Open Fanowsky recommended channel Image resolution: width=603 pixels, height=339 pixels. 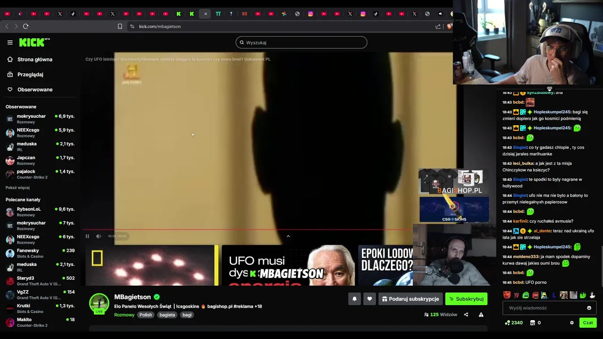point(40,253)
